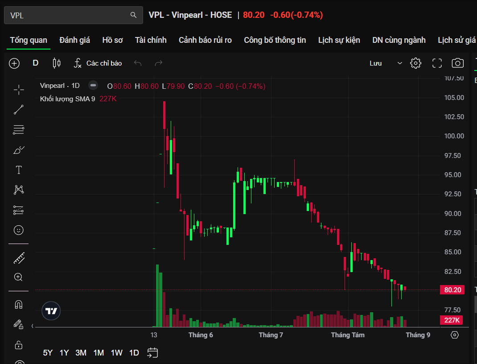Go to the Tài chính tab
This screenshot has width=477, height=364.
point(151,40)
